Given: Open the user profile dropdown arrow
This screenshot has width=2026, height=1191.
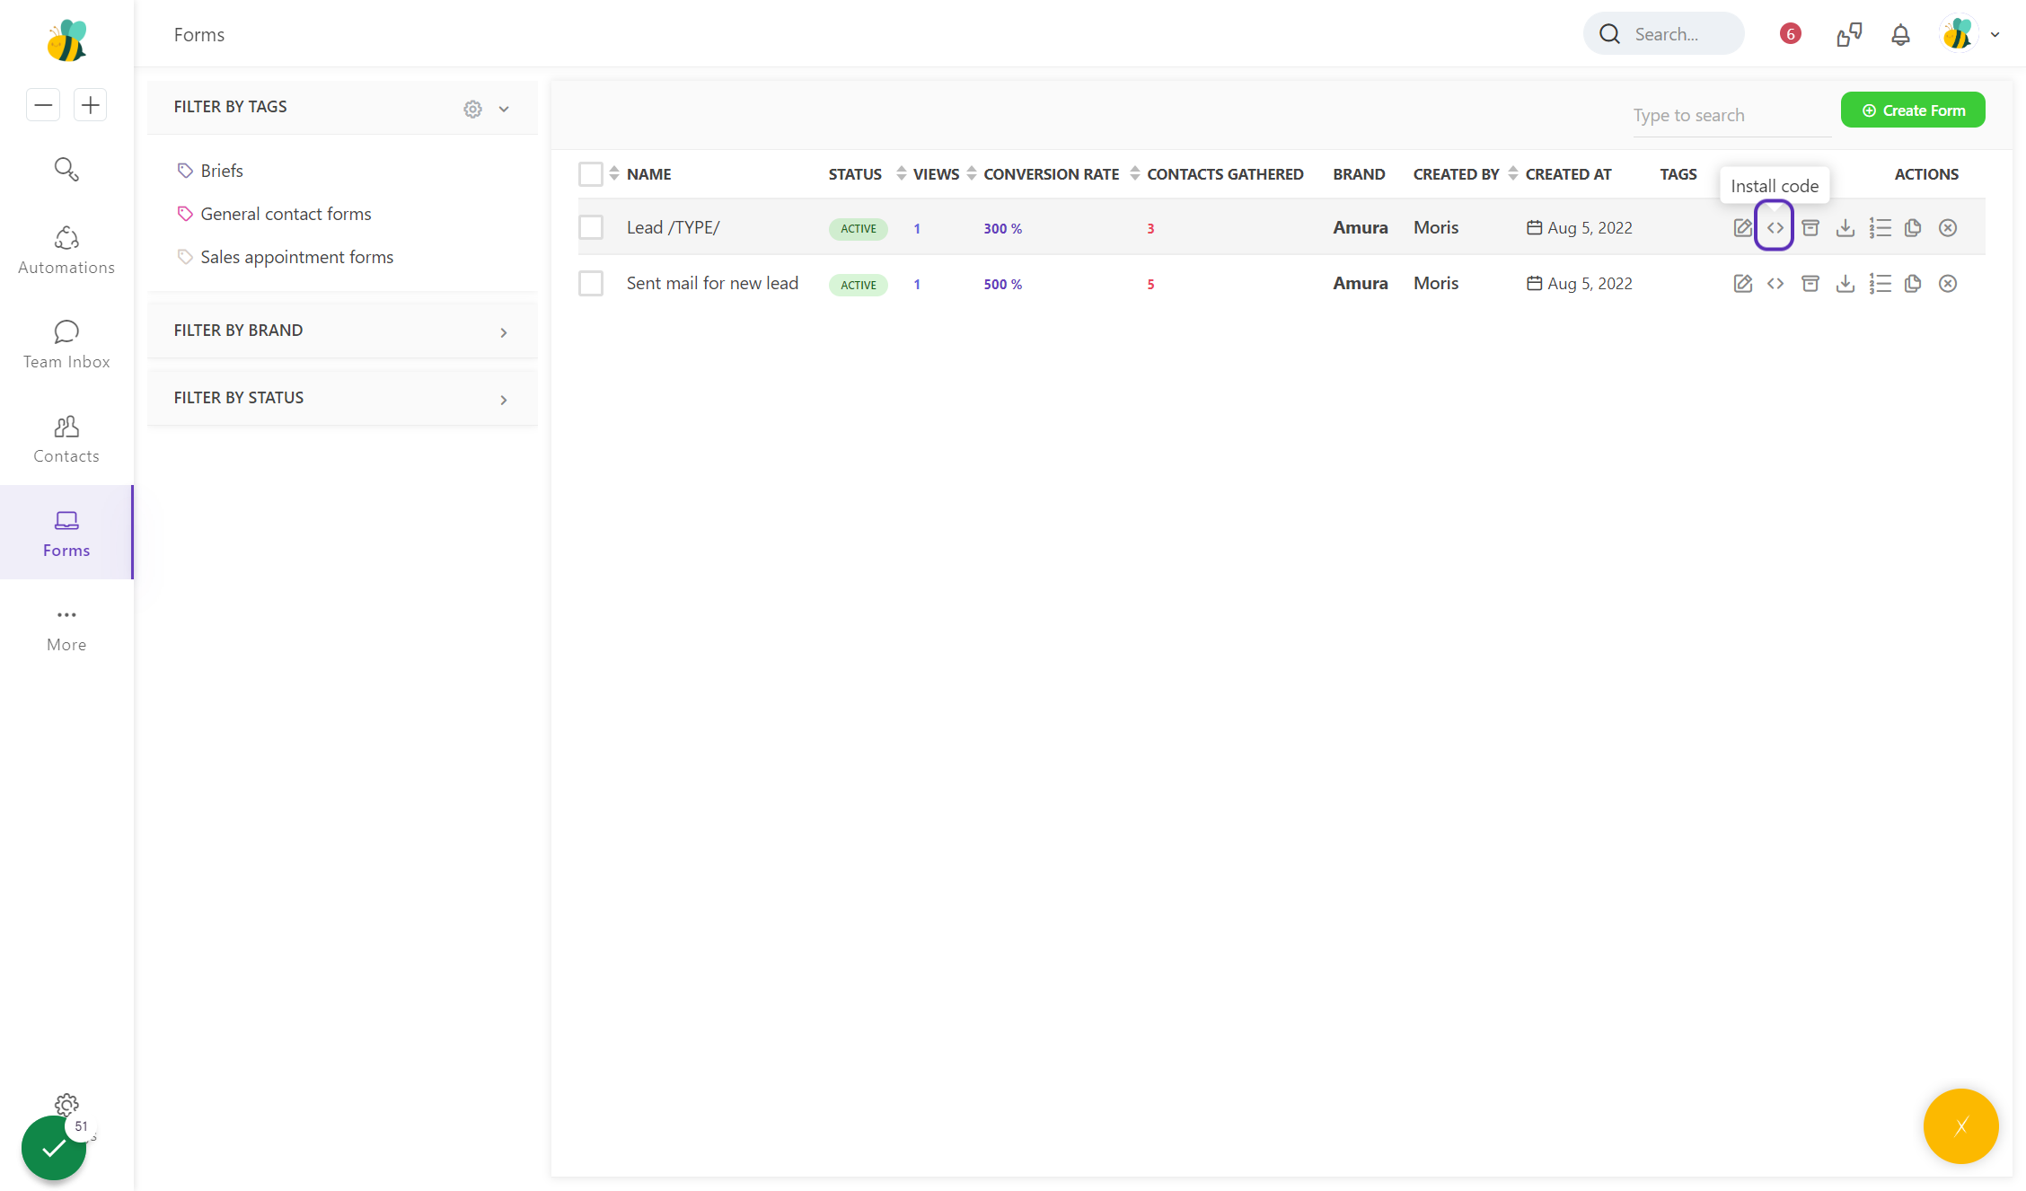Looking at the screenshot, I should tap(1995, 35).
